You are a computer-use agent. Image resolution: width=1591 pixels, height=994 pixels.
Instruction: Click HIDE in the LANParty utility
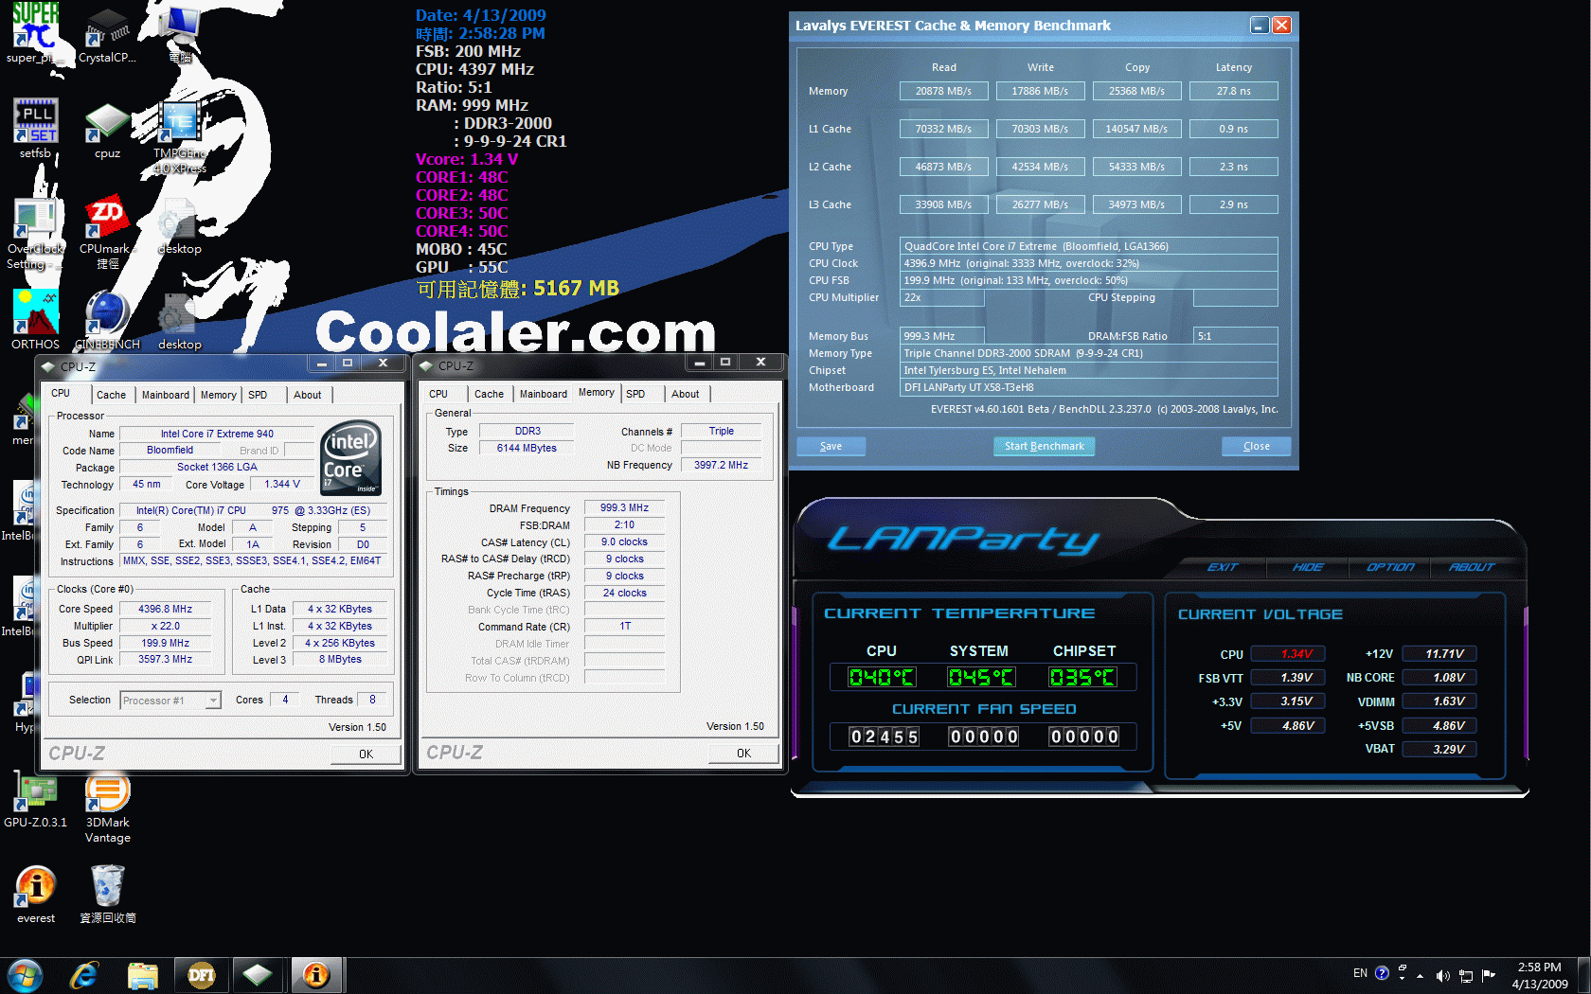tap(1308, 567)
